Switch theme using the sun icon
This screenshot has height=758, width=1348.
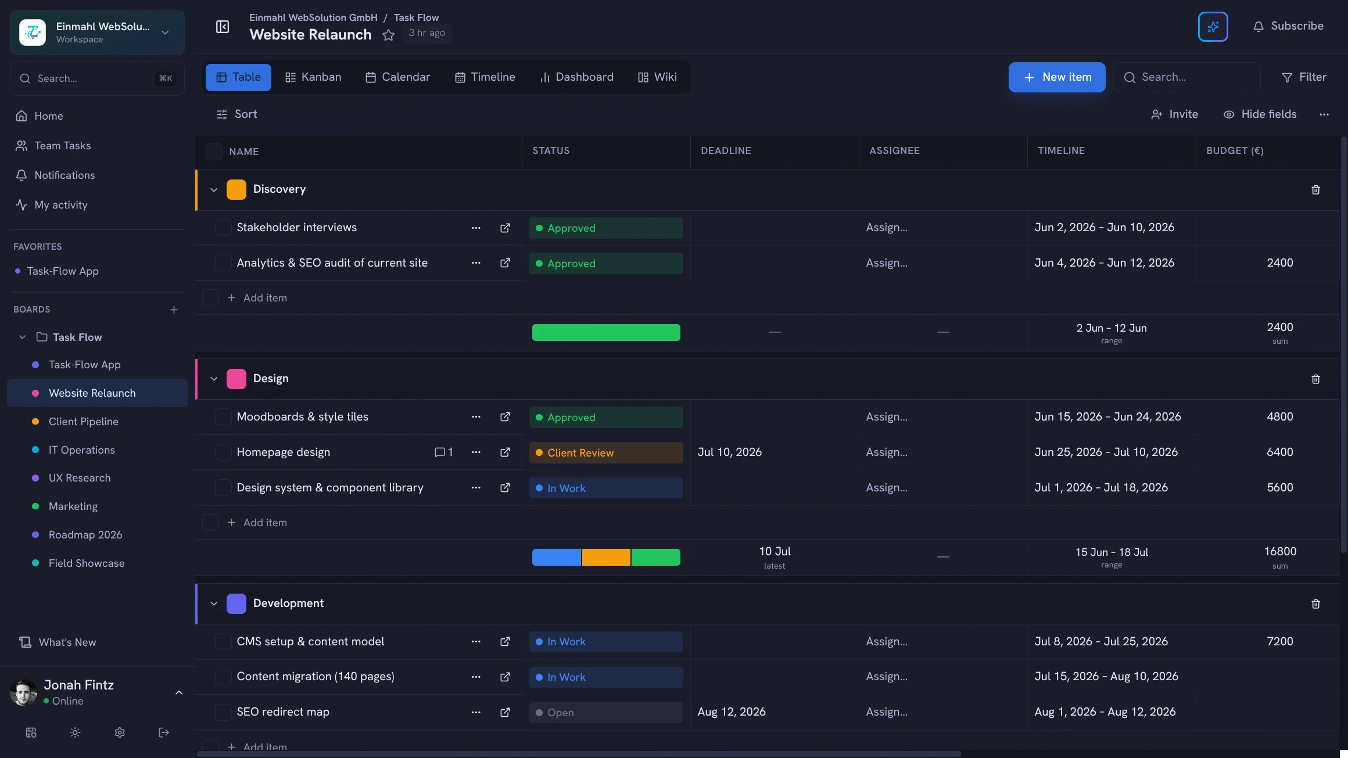[x=75, y=732]
